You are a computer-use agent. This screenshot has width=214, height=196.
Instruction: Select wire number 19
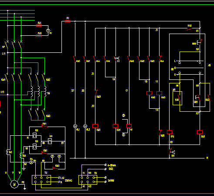(x=114, y=79)
